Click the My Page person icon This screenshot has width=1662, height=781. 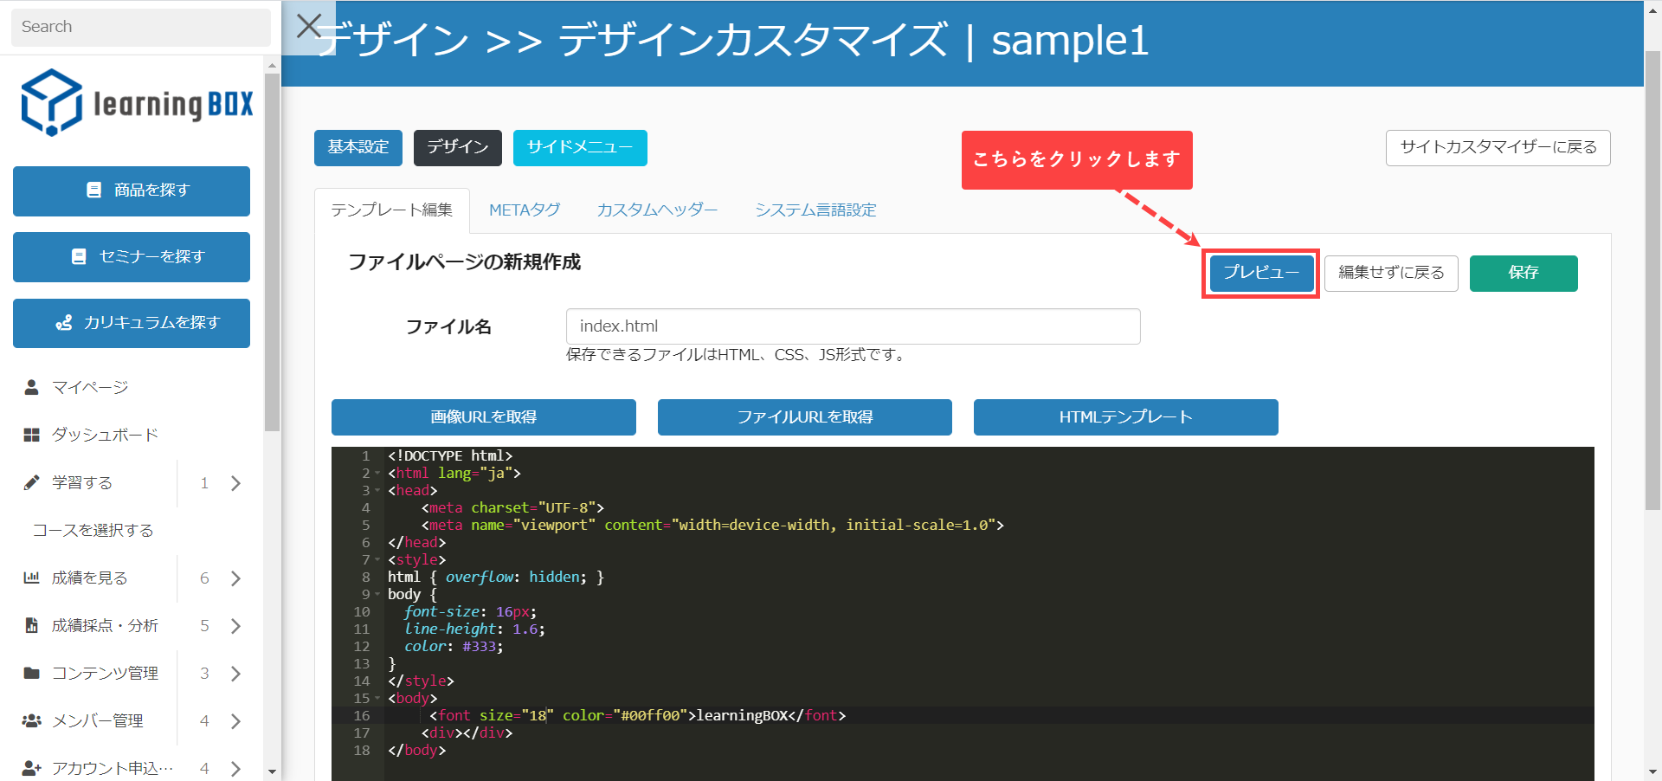32,387
